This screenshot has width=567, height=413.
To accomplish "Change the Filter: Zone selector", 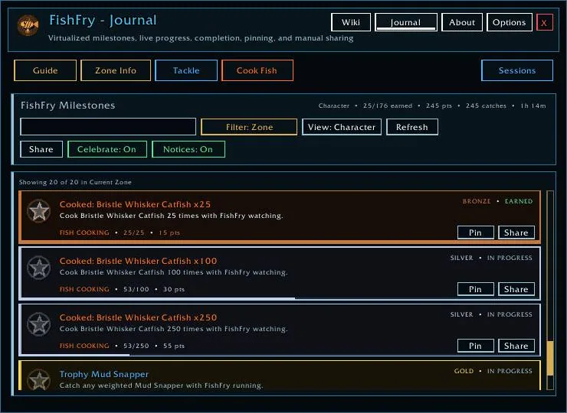I will 249,127.
